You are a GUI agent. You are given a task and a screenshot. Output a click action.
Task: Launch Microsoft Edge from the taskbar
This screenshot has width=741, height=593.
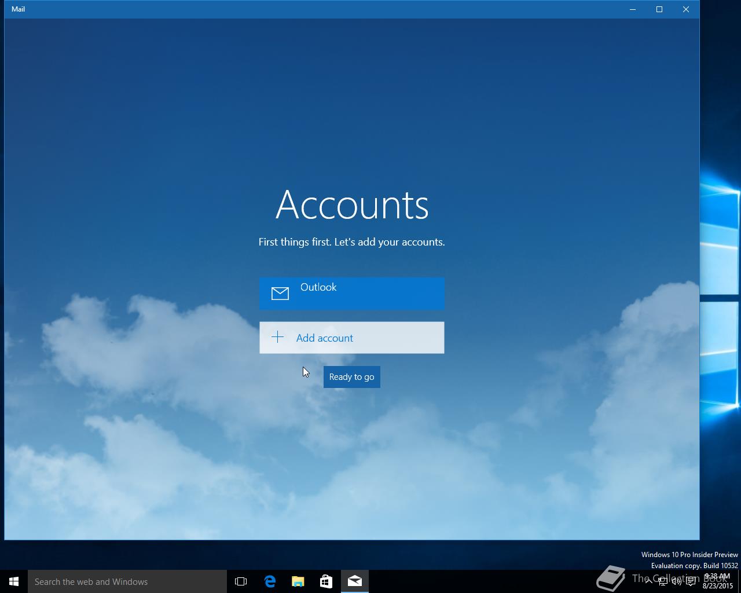(x=270, y=581)
